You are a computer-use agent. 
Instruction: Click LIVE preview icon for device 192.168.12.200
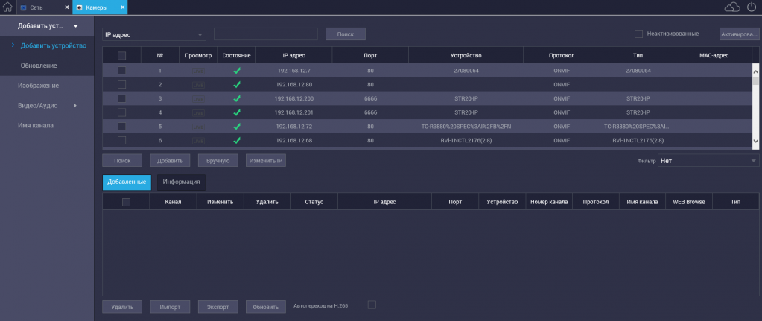pyautogui.click(x=198, y=98)
